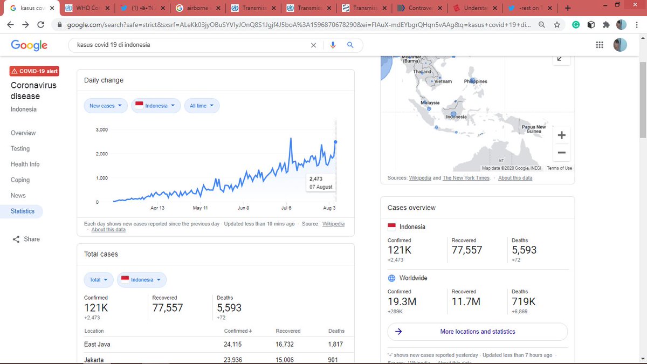Open the Chrome three-dot menu
Viewport: 647px width, 364px height.
click(x=636, y=25)
